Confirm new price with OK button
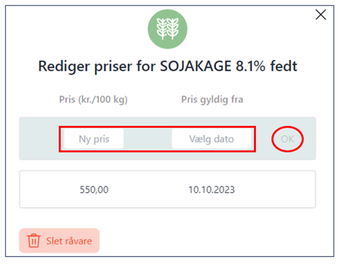 287,139
